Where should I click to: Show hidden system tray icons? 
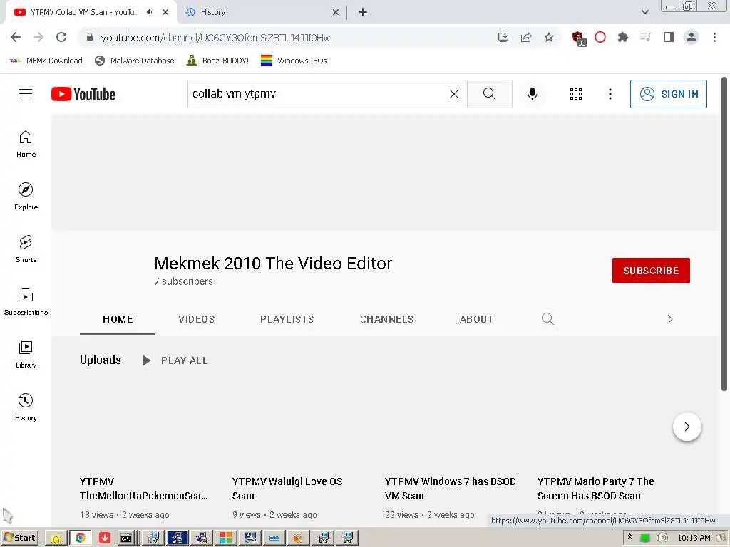point(629,537)
